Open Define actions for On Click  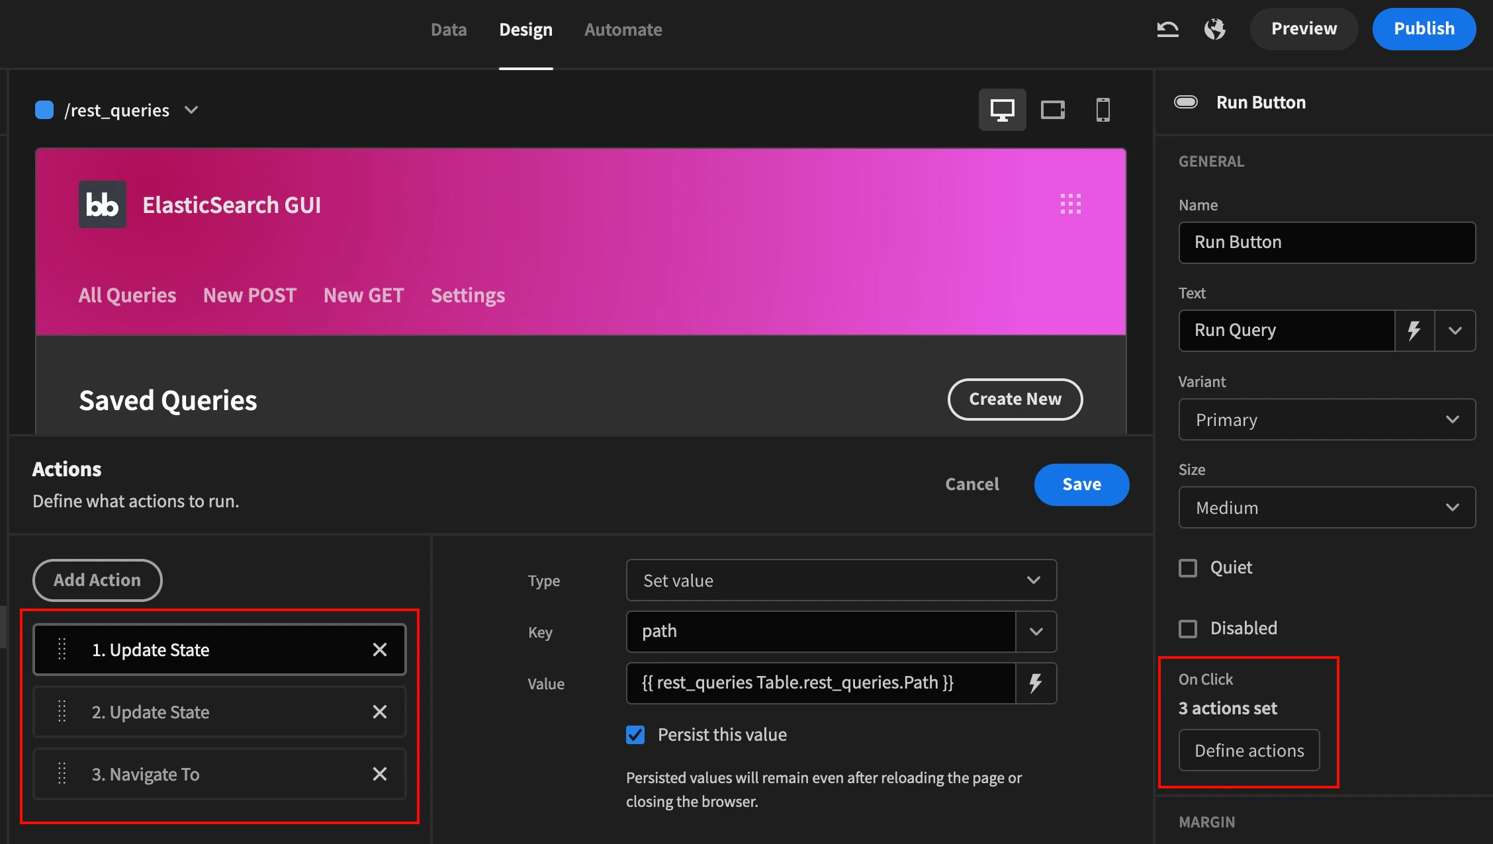pyautogui.click(x=1249, y=750)
